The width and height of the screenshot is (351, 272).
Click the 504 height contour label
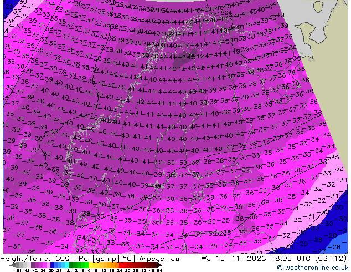226,13
